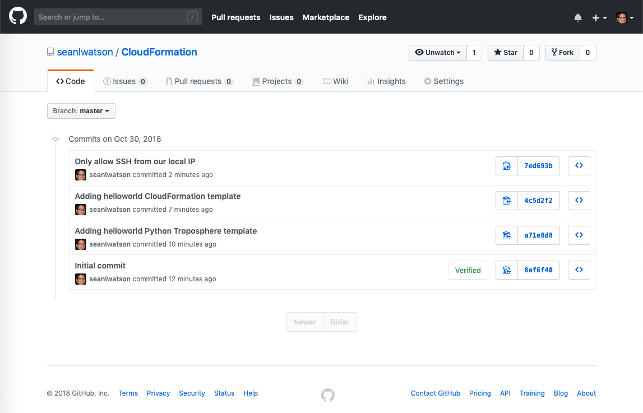View watchers count of 1

pyautogui.click(x=474, y=53)
